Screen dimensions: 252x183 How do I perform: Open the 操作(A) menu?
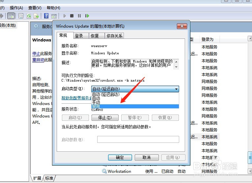(x=16, y=8)
